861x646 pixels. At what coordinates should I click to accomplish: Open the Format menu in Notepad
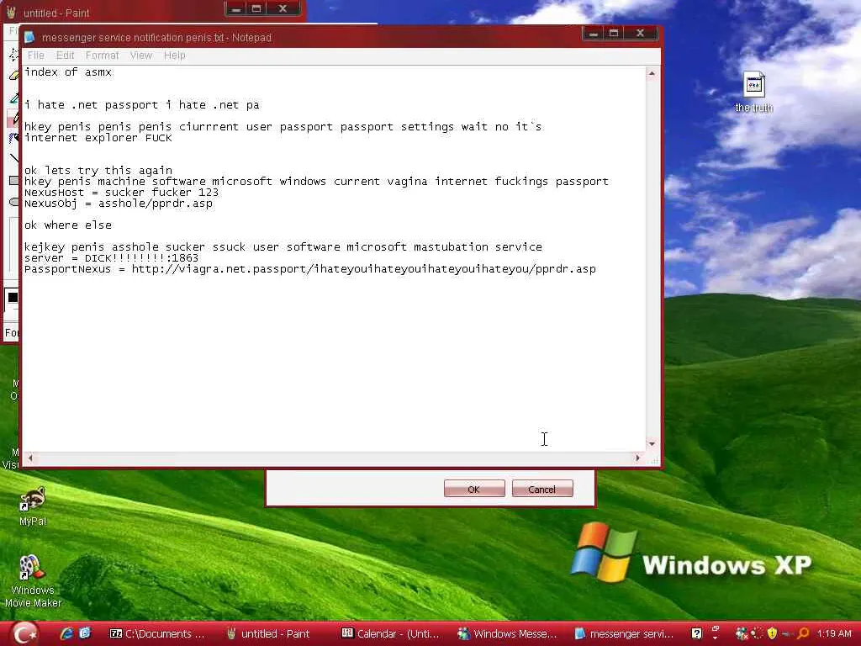(102, 56)
